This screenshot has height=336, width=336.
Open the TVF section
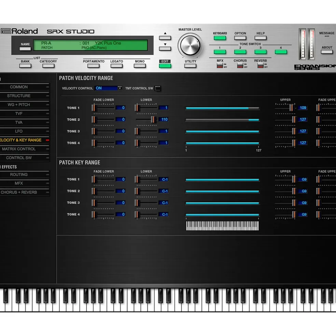25,114
